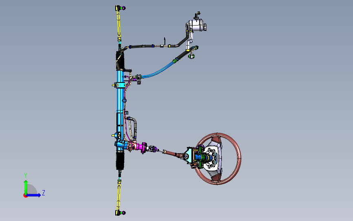Select the lower rack mounting bracket
This screenshot has height=221, width=353.
click(x=117, y=136)
